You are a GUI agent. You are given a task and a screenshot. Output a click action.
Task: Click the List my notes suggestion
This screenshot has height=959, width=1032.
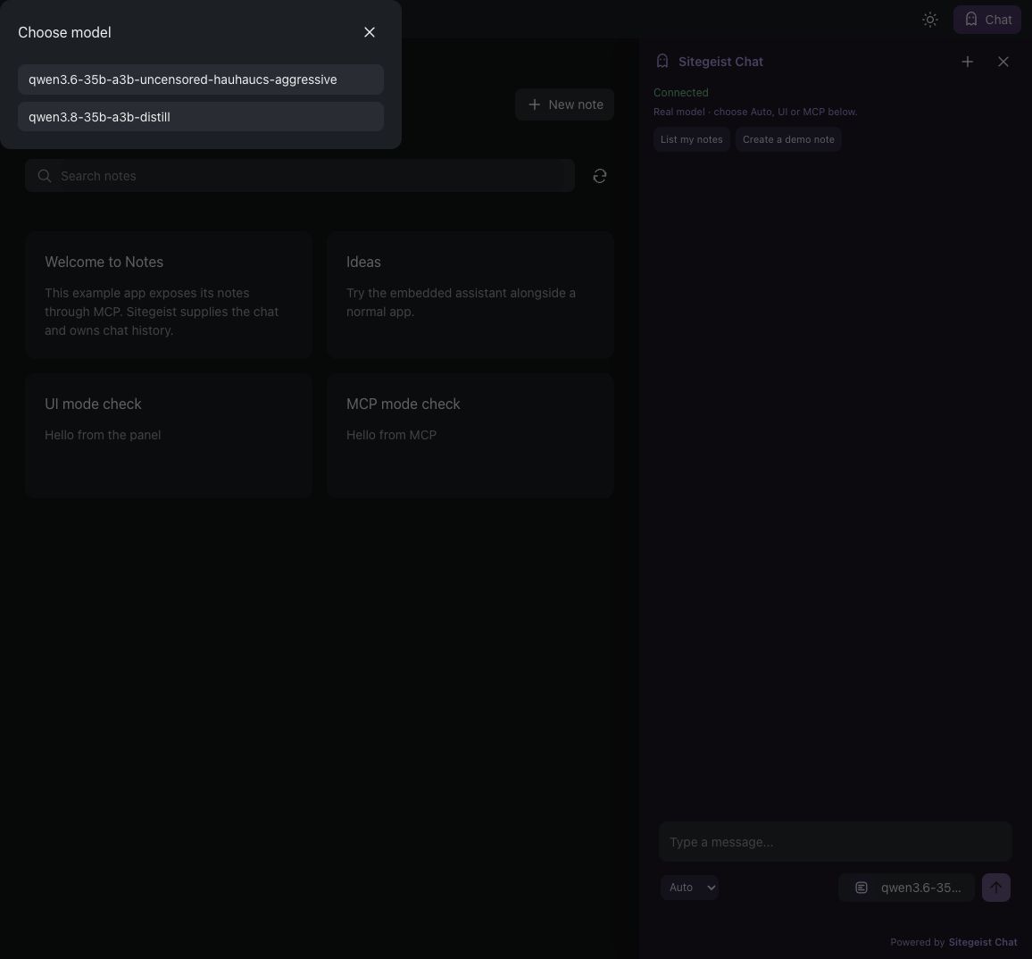(692, 139)
